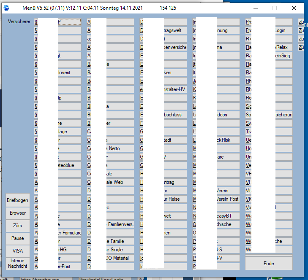The image size is (308, 280).
Task: Open the Briefbogen button
Action: point(18,200)
